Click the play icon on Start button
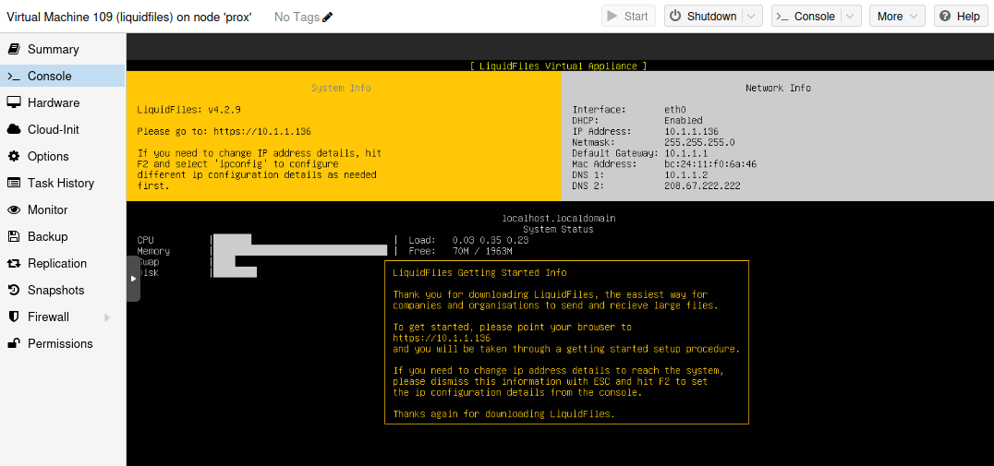 [612, 16]
